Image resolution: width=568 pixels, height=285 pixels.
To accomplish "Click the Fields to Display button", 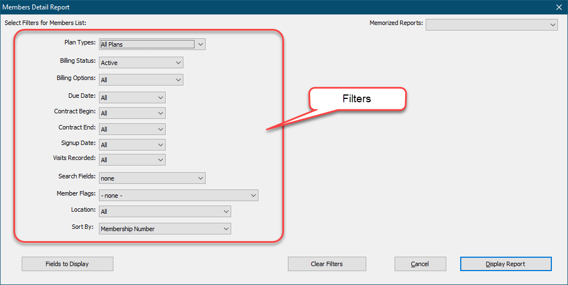I will coord(67,264).
